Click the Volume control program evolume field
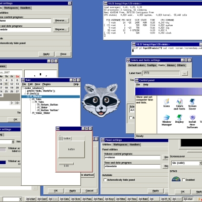This screenshot has width=202, height=202. [x=132, y=158]
